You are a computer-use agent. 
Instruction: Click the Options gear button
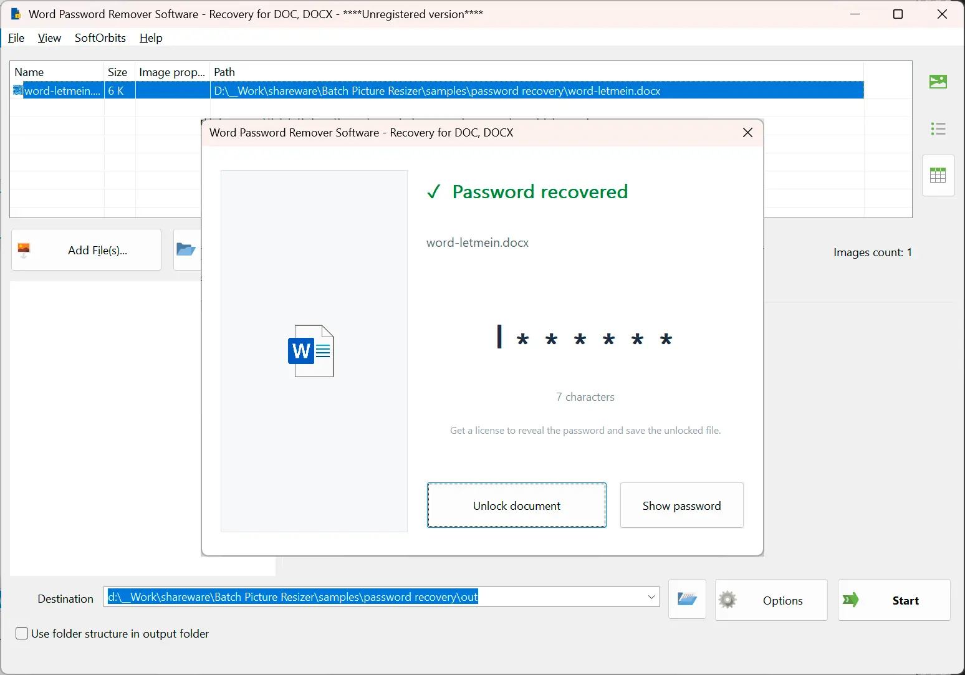(771, 600)
